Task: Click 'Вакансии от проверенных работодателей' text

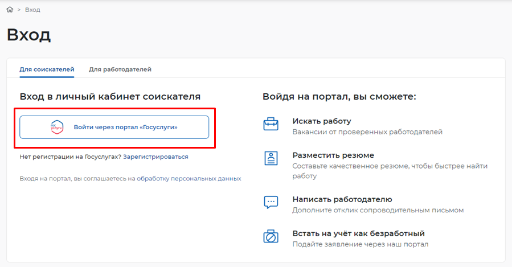Action: coord(367,132)
